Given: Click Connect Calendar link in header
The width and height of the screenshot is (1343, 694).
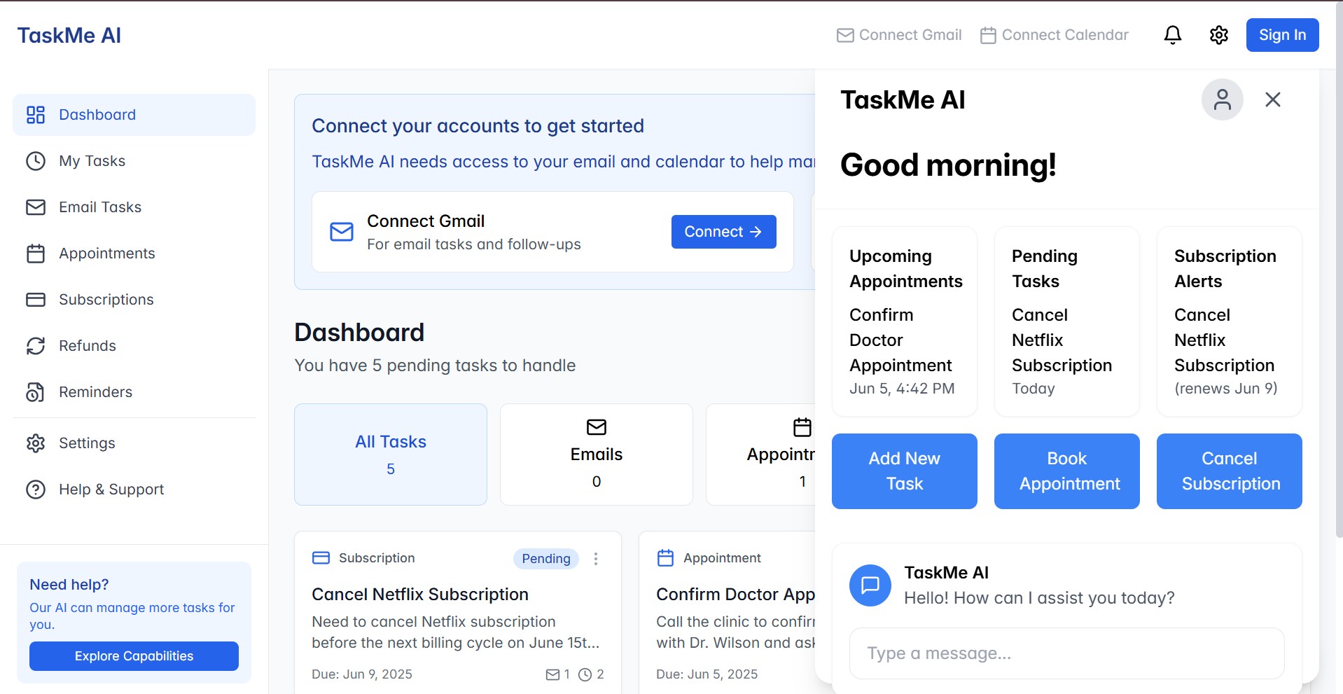Looking at the screenshot, I should (1054, 35).
